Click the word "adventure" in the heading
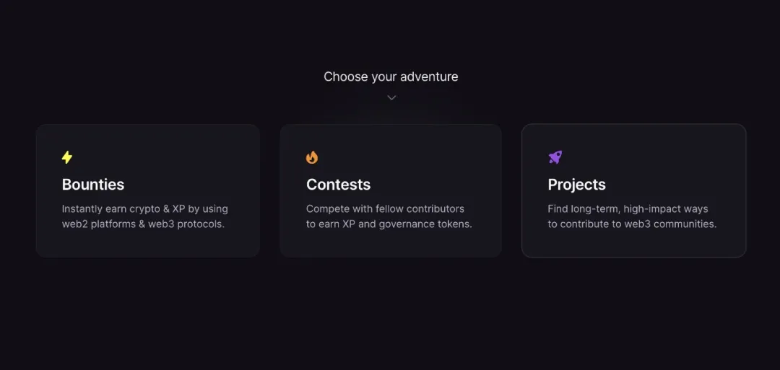This screenshot has width=780, height=370. tap(429, 76)
